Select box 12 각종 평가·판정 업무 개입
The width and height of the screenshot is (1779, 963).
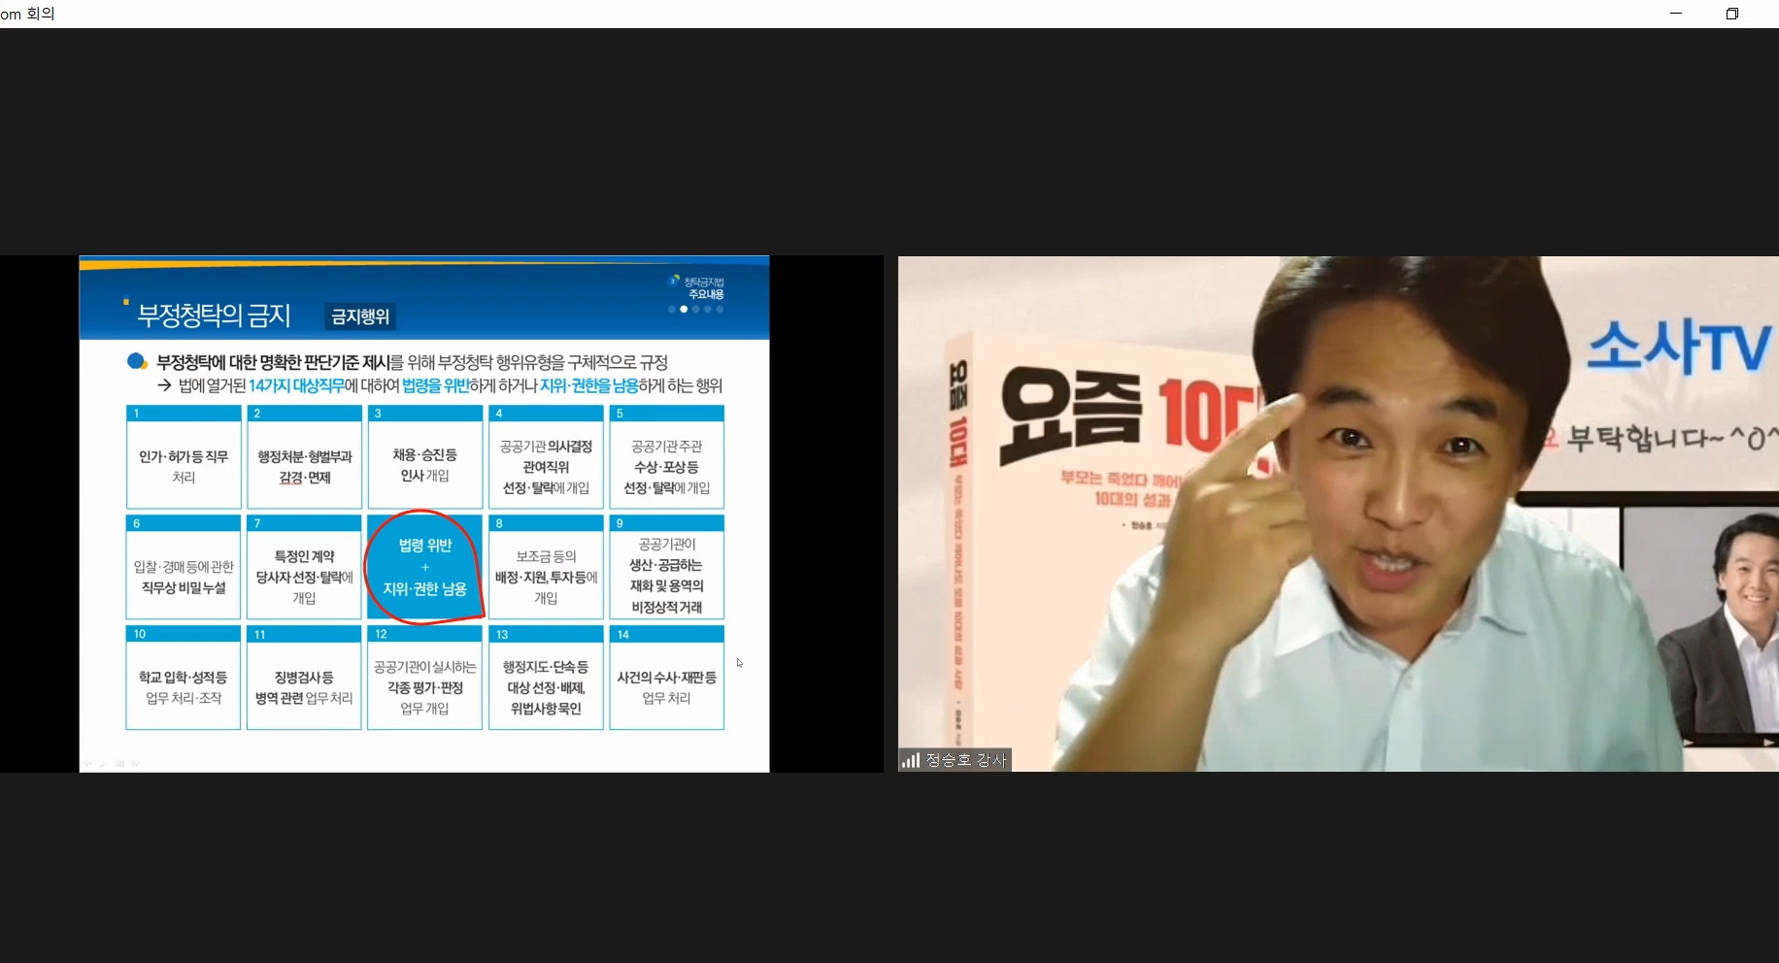click(425, 678)
